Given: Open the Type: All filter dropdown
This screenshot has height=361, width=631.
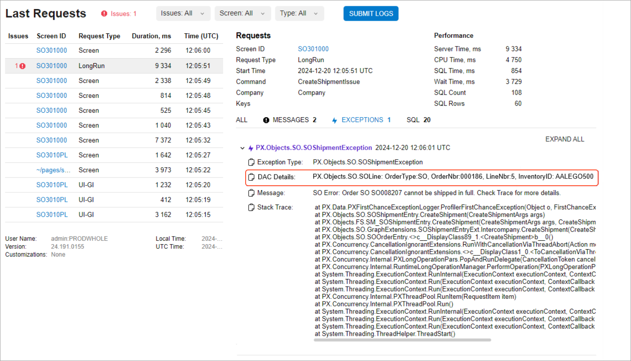Looking at the screenshot, I should click(299, 14).
